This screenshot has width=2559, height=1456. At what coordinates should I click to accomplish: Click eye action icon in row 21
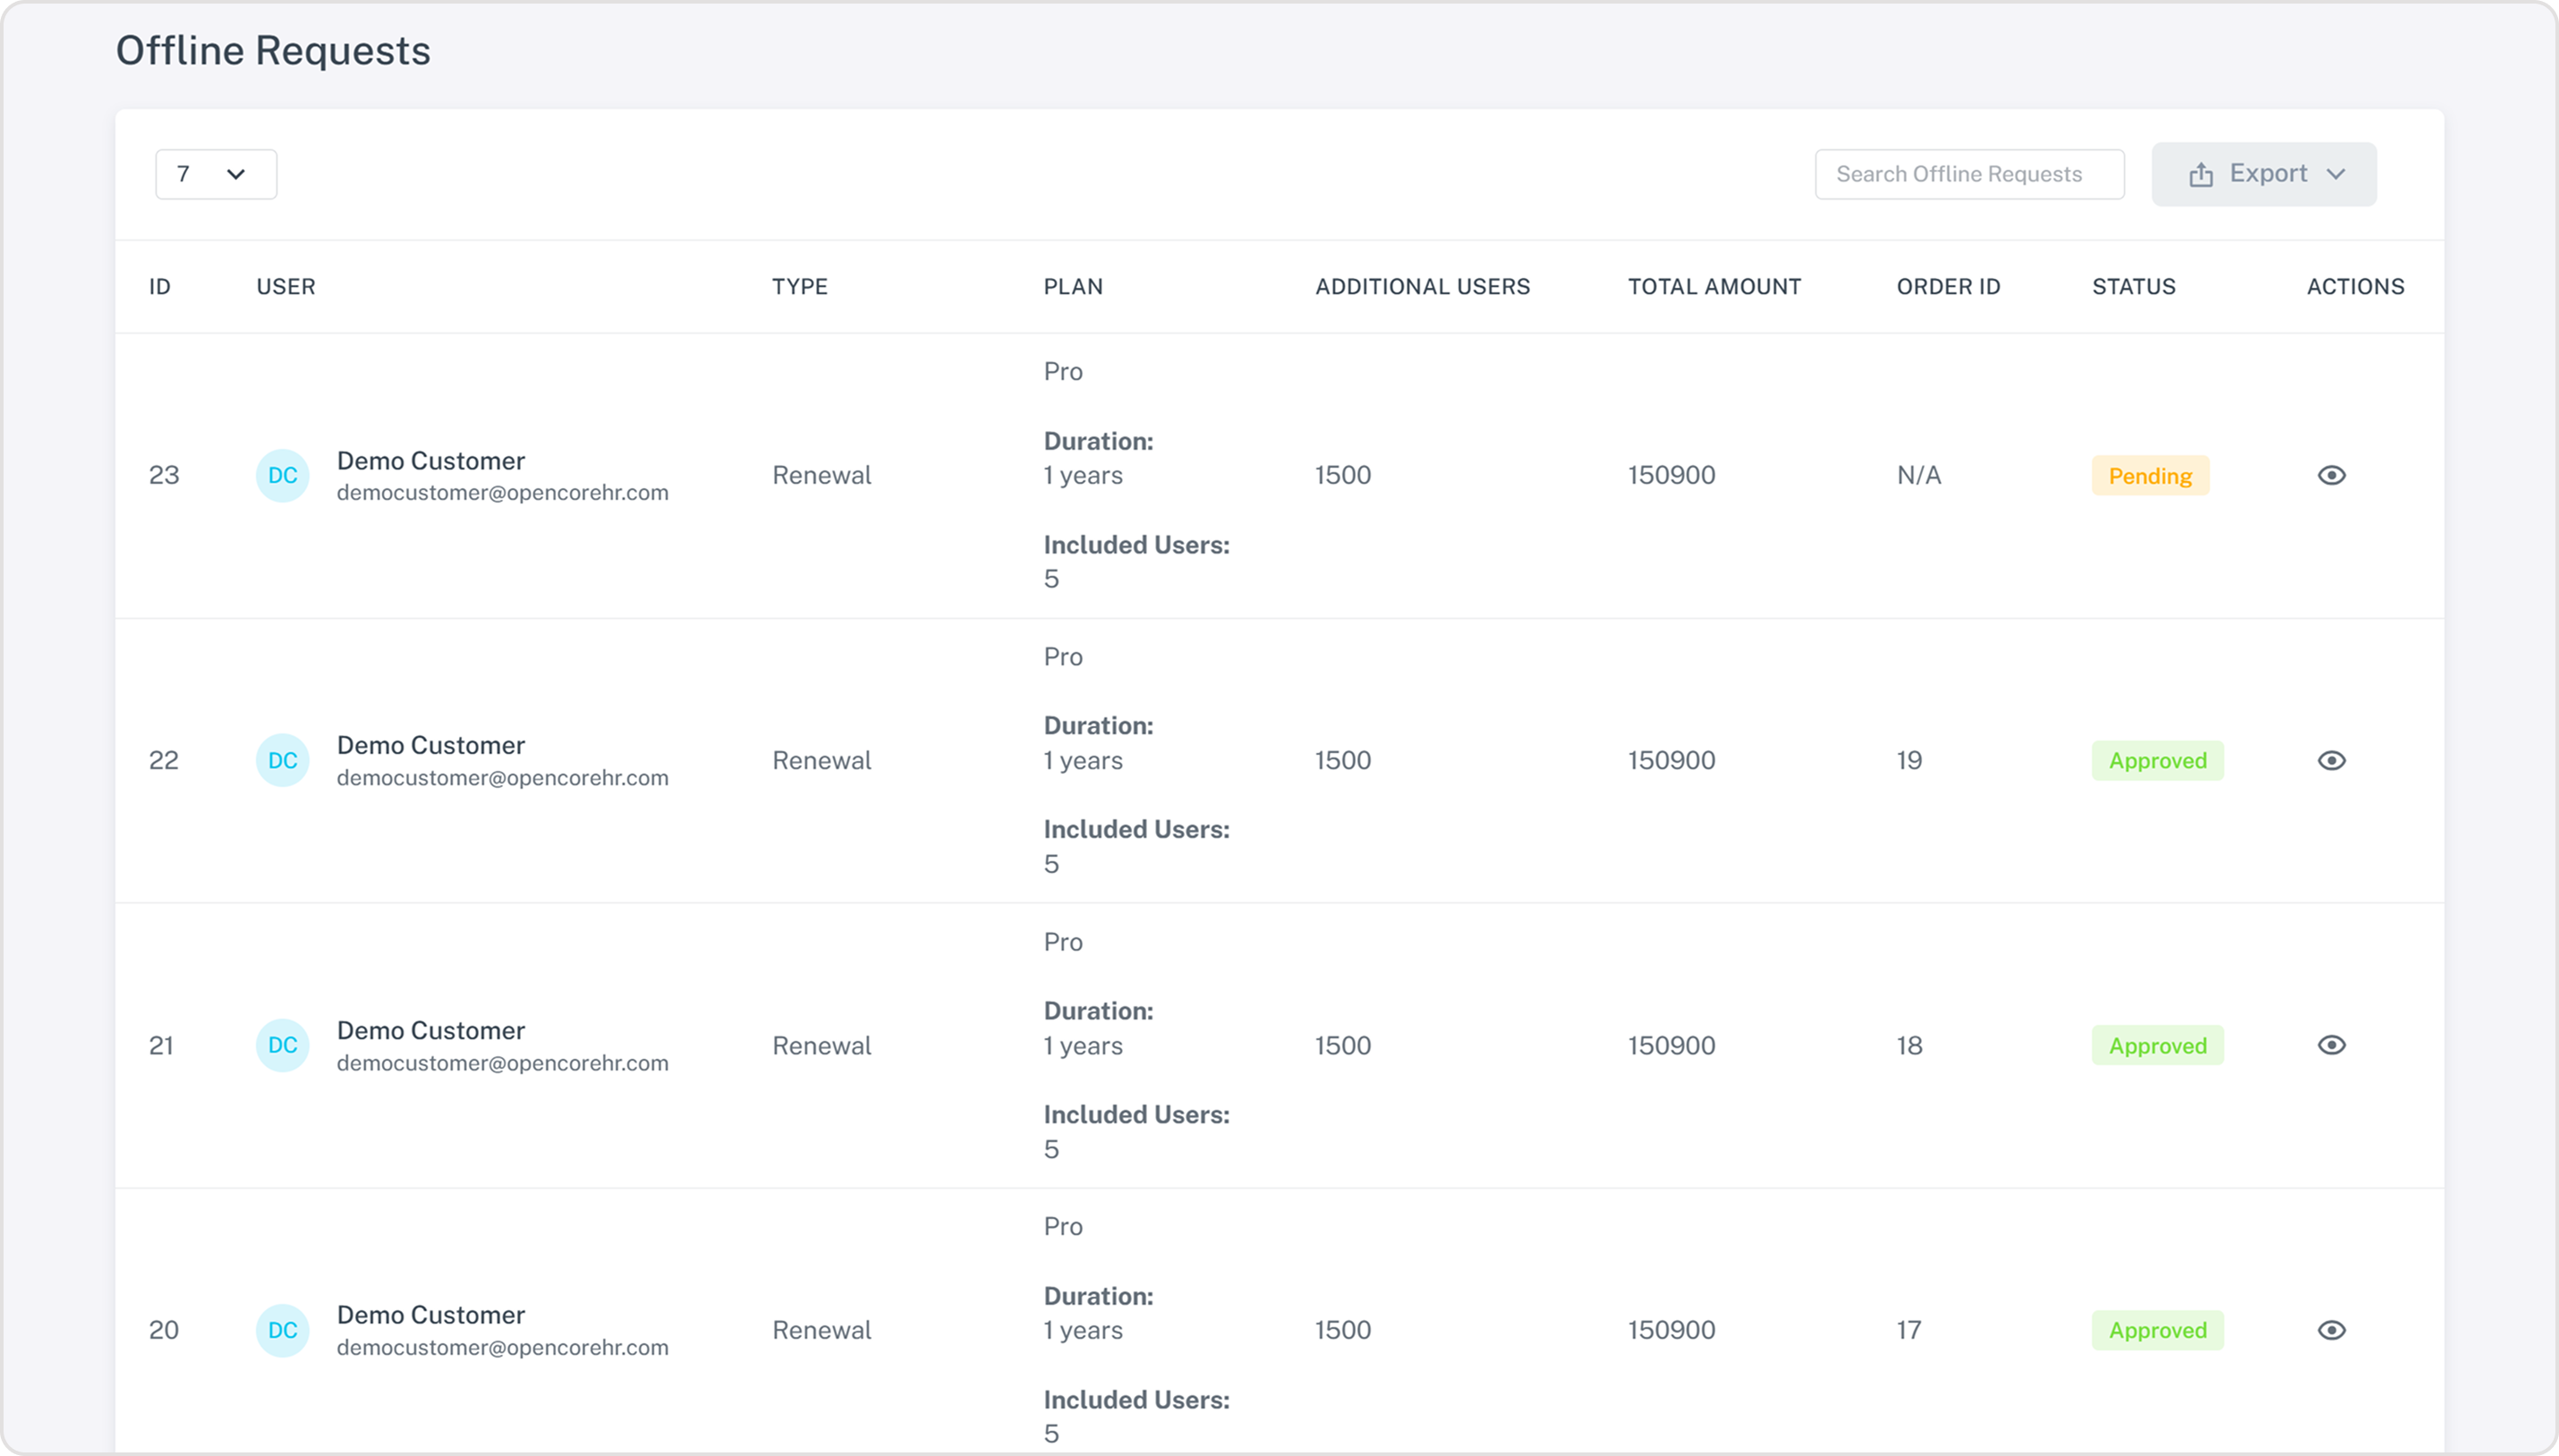click(x=2331, y=1045)
